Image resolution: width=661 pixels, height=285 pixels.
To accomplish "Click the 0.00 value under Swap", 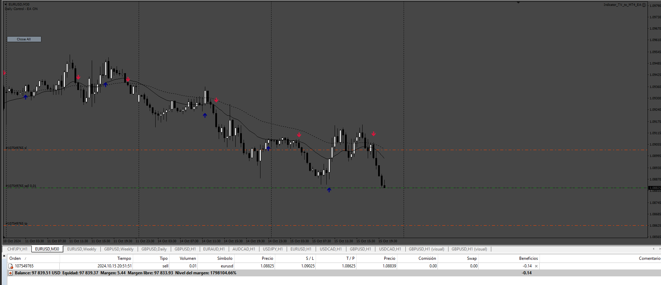I will pos(474,266).
